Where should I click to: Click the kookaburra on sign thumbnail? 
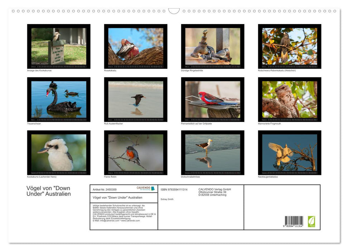tap(58, 46)
